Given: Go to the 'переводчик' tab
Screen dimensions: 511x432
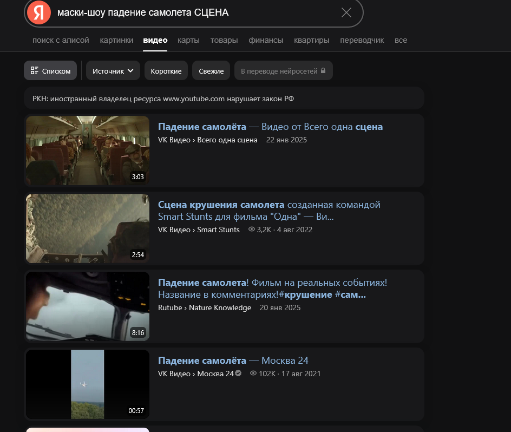Looking at the screenshot, I should pyautogui.click(x=362, y=40).
